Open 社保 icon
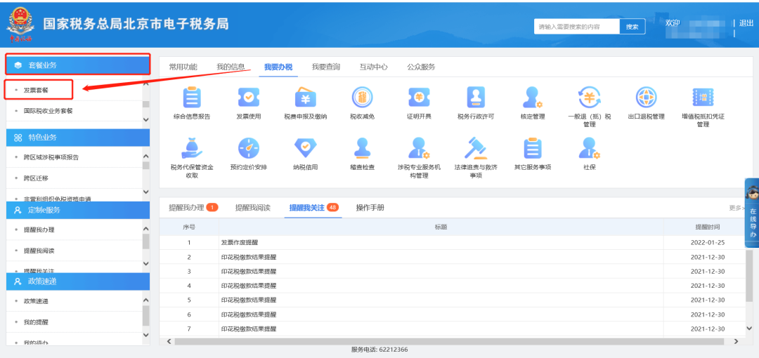The height and width of the screenshot is (358, 759). 589,148
